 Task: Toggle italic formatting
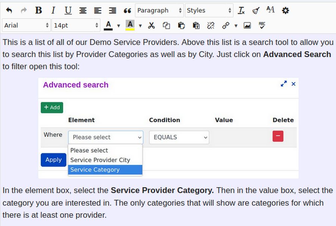(53, 10)
